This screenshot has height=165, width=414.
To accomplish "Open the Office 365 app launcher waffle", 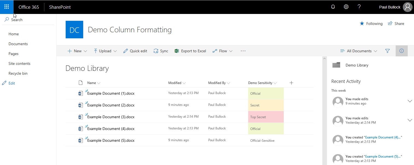I will (7, 7).
